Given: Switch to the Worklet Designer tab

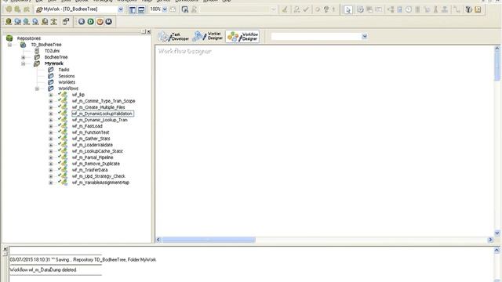Looking at the screenshot, I should 208,37.
